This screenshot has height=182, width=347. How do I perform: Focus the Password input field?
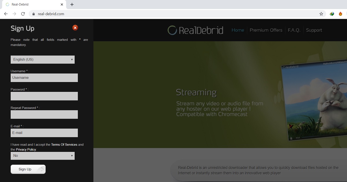point(44,96)
